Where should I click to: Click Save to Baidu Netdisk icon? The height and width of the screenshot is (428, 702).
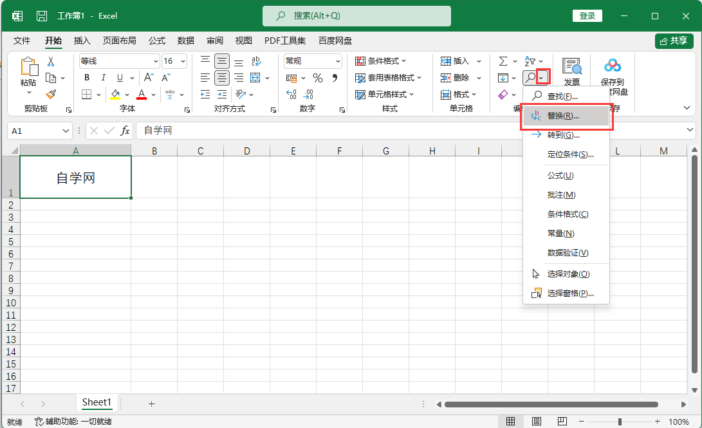point(612,66)
